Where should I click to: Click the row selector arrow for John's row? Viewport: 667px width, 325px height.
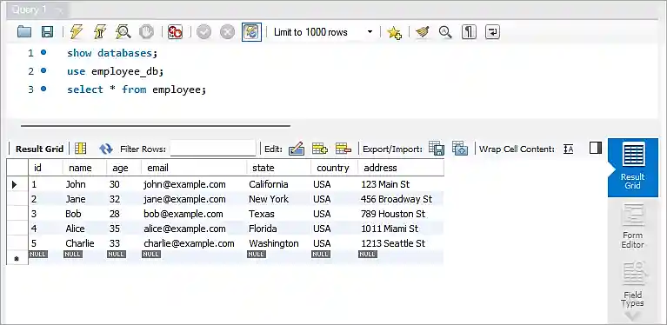(x=15, y=184)
